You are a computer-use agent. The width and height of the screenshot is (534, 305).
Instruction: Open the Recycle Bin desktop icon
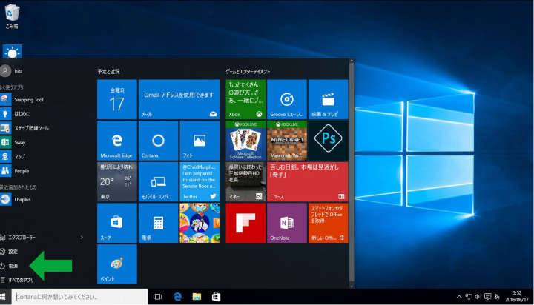12,16
